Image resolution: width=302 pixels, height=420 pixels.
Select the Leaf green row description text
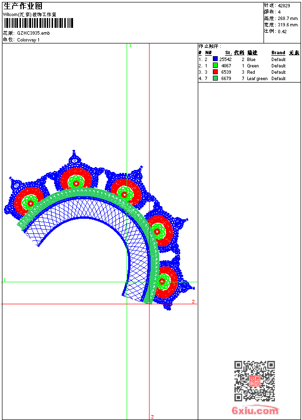click(x=257, y=78)
